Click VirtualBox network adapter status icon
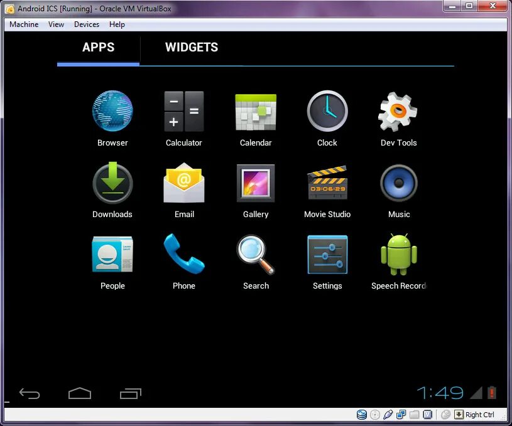Screen dimensions: 512x426 401,415
